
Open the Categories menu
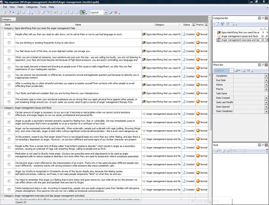32,7
